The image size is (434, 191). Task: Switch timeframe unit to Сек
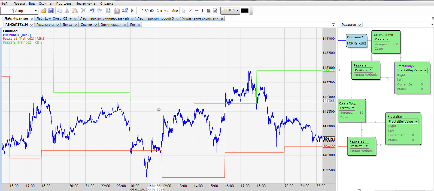pos(159,11)
